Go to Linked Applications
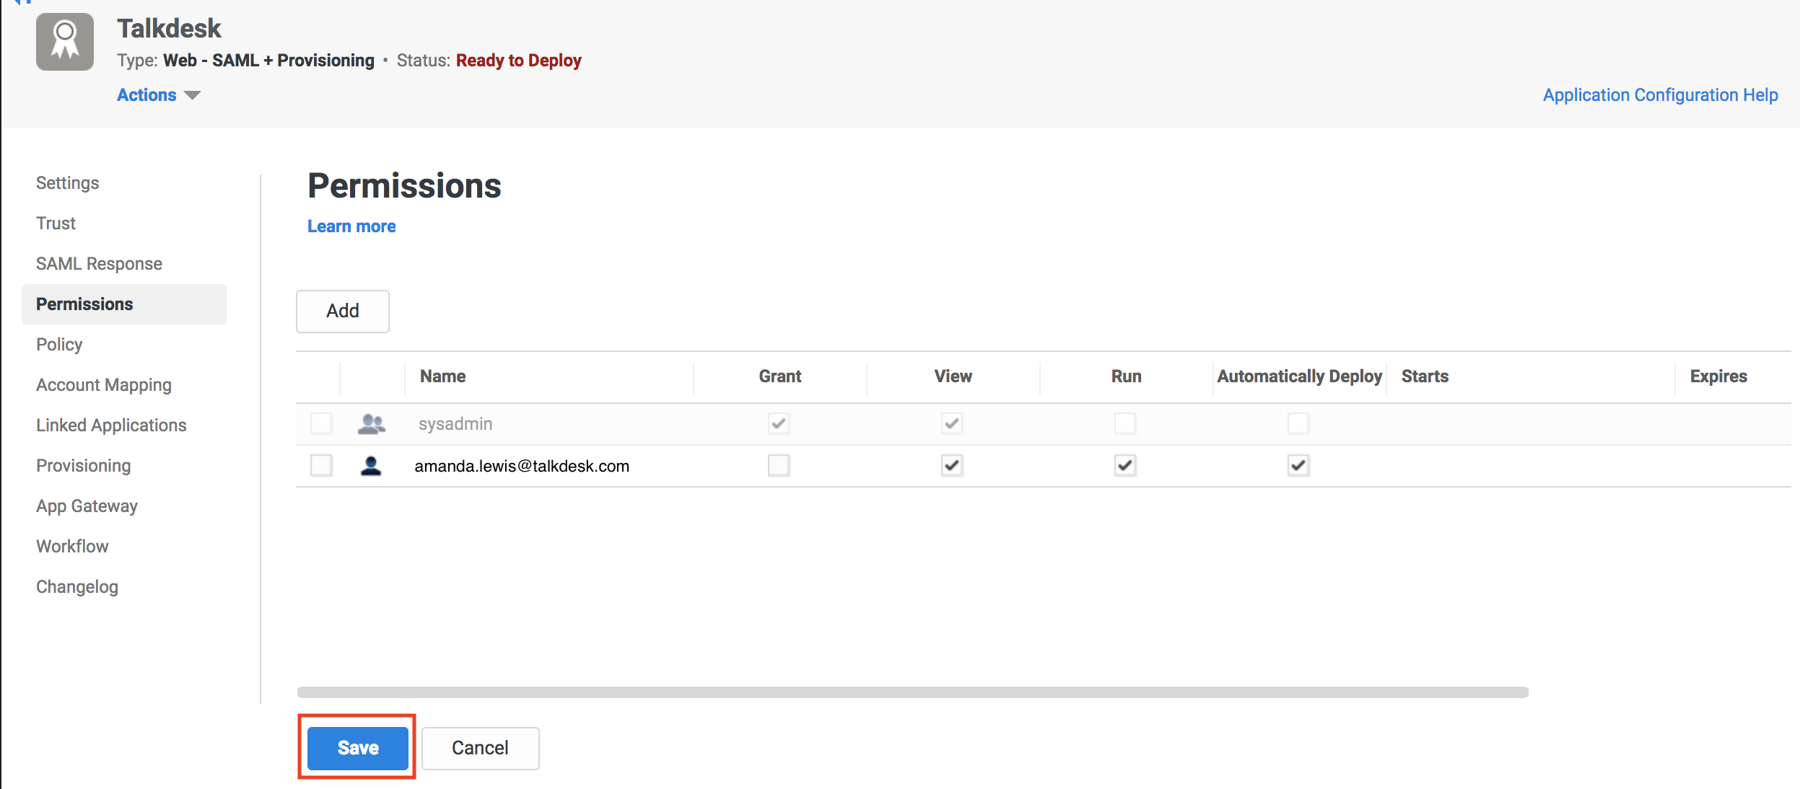Viewport: 1800px width, 789px height. tap(111, 426)
